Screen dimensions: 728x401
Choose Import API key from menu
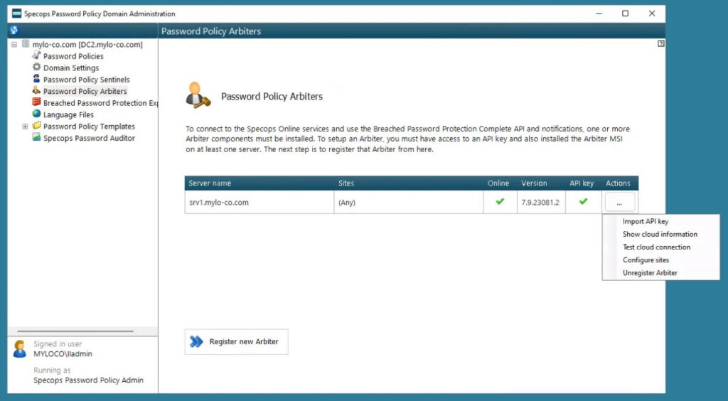coord(646,221)
